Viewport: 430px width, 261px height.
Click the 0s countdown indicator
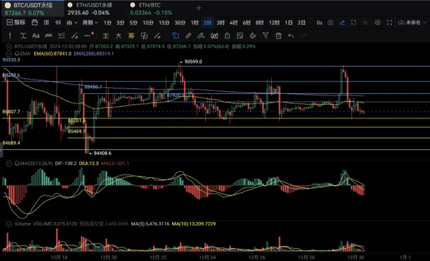click(319, 23)
